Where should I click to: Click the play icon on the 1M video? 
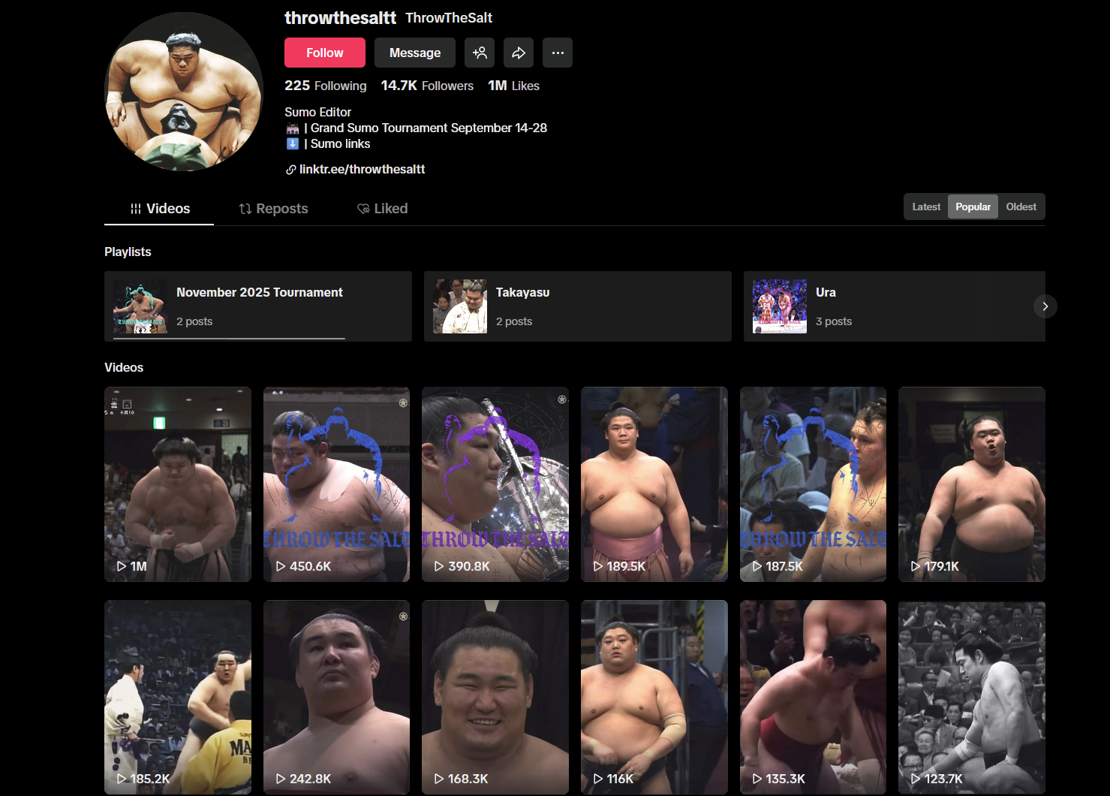[122, 566]
